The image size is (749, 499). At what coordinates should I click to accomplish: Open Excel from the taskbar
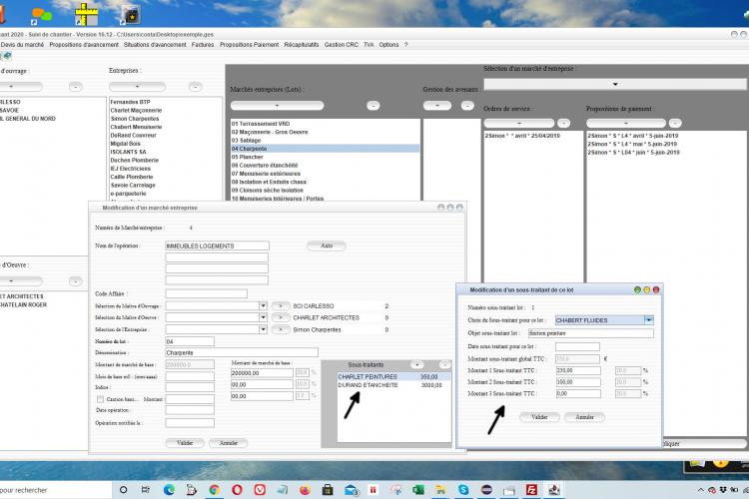(x=418, y=490)
